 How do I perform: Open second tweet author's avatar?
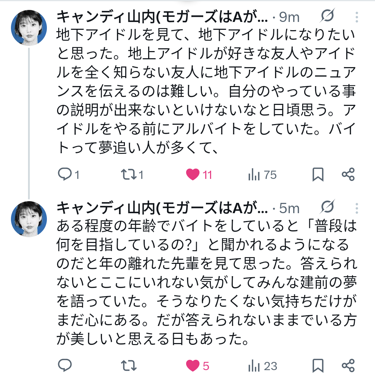click(x=29, y=219)
